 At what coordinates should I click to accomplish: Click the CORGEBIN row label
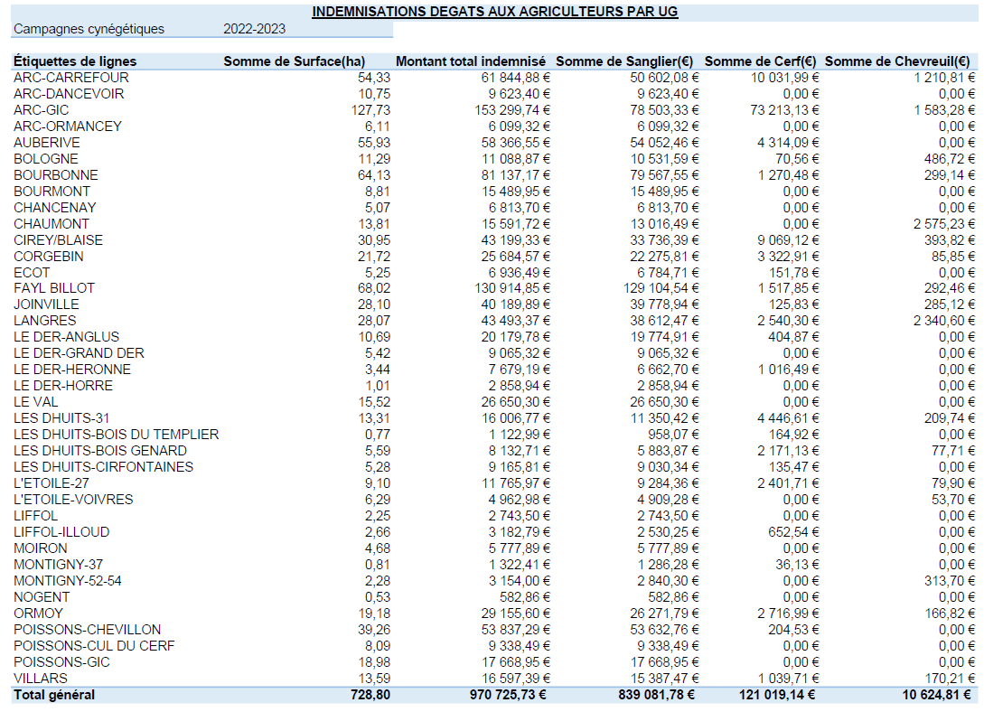click(49, 258)
